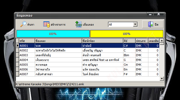
Task: Click the add song plus icon
Action: coord(79,24)
